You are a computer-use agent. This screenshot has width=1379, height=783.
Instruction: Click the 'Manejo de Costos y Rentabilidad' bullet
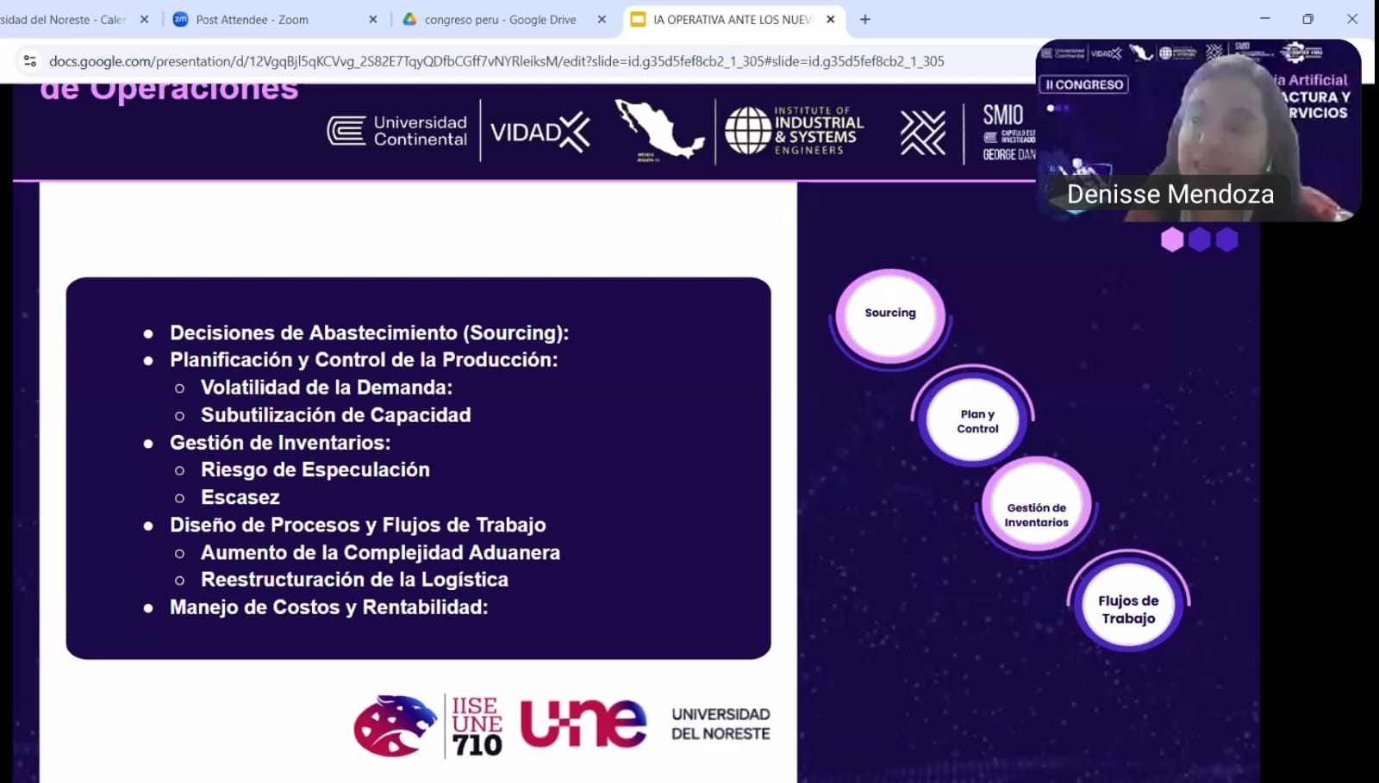point(328,607)
